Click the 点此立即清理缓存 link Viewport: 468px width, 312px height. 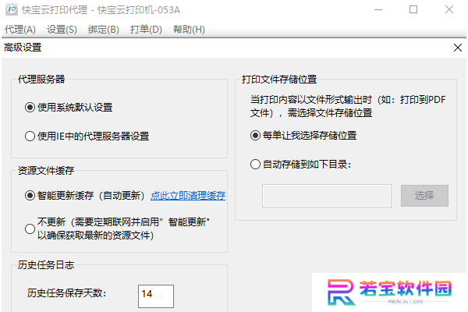pos(188,196)
